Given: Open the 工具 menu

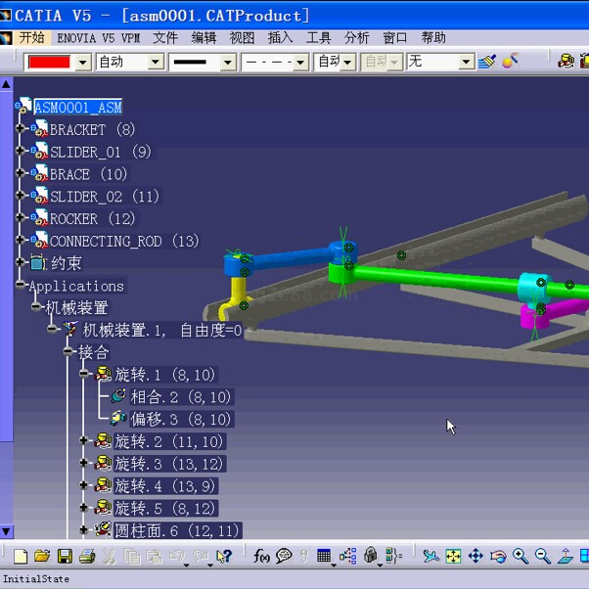Looking at the screenshot, I should [x=319, y=38].
